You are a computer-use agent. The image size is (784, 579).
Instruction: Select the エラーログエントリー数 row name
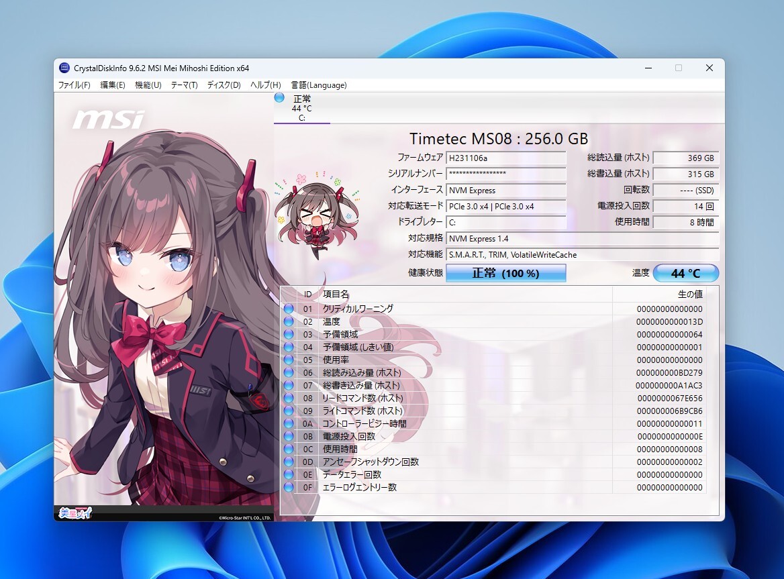(360, 488)
